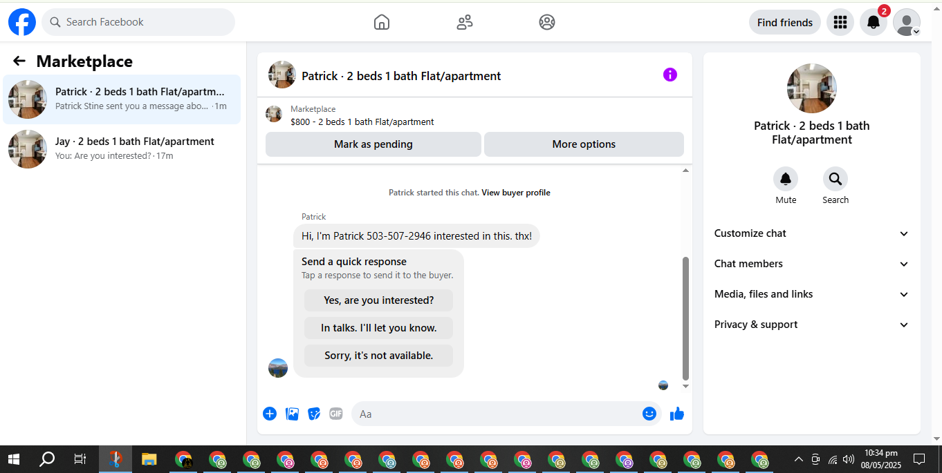Send 'In talks. I'll let you know.' response
Image resolution: width=942 pixels, height=473 pixels.
[x=379, y=328]
